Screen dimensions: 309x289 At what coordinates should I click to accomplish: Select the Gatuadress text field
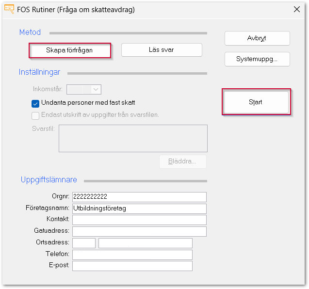pyautogui.click(x=139, y=231)
